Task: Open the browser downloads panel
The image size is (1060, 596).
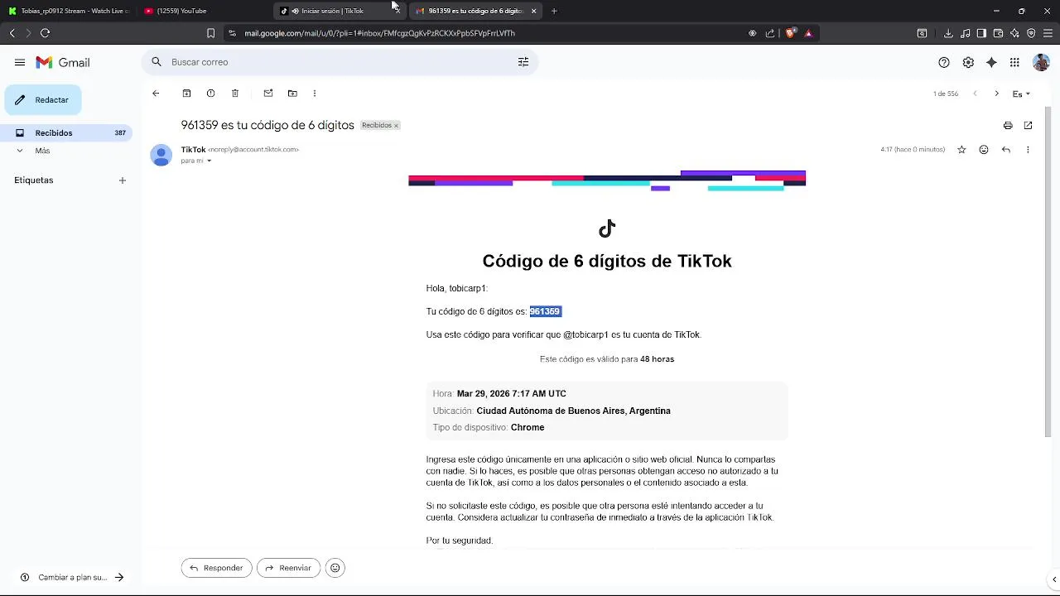Action: tap(948, 33)
